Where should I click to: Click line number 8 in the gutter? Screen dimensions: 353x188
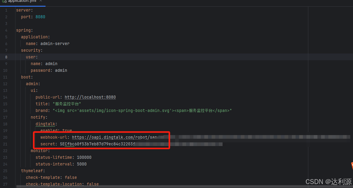[x=6, y=57]
